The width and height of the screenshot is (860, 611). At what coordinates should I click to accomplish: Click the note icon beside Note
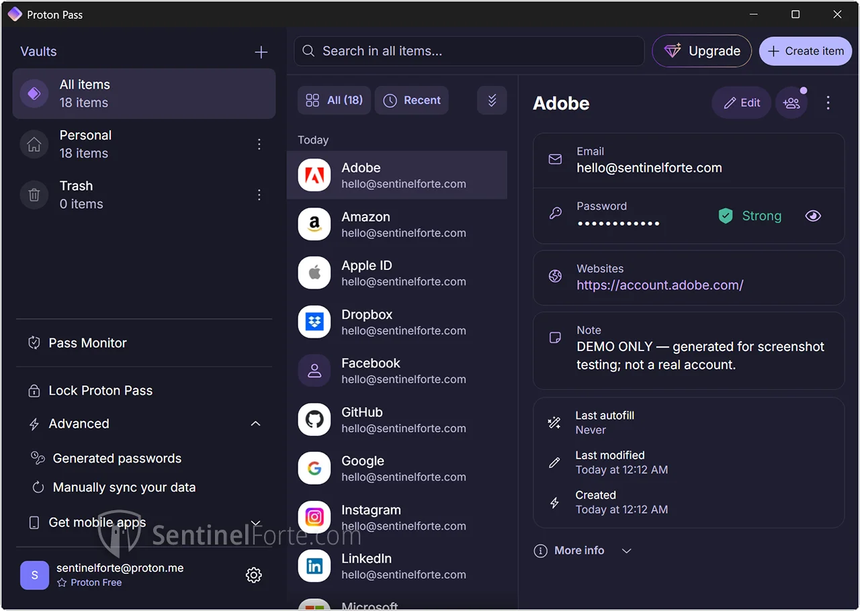click(555, 338)
